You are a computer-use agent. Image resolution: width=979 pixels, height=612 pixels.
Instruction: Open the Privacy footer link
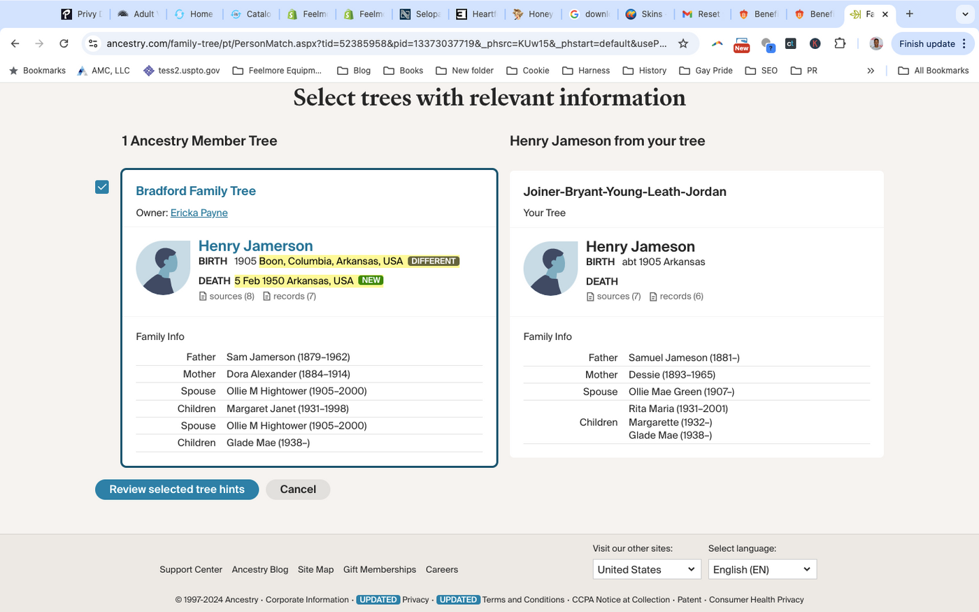coord(415,599)
